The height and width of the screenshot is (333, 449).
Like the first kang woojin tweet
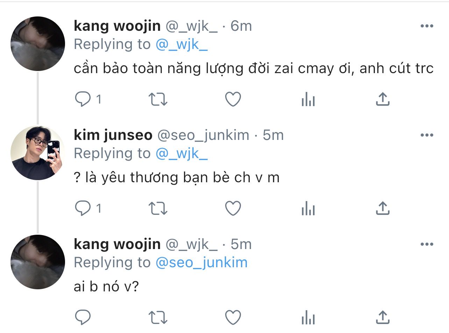233,100
